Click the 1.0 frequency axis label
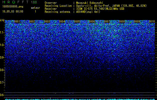 click(2, 45)
